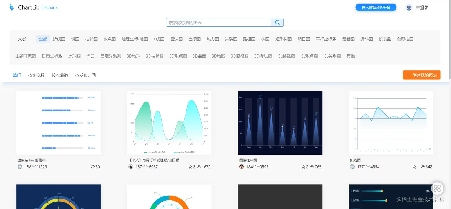Open 每月订单受理额/出口额 chart thumbnail
This screenshot has height=209, width=451.
click(169, 123)
